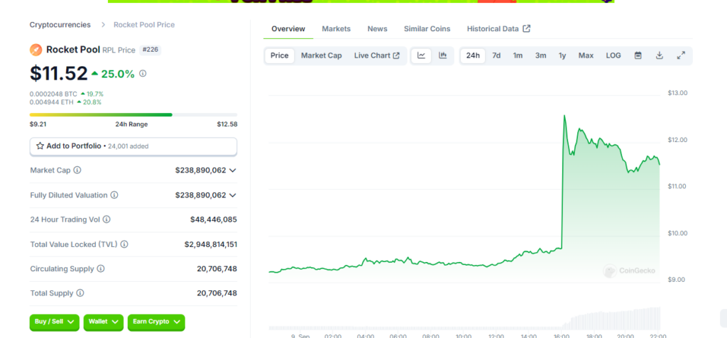Open Market Cap info tooltip icon

point(77,170)
